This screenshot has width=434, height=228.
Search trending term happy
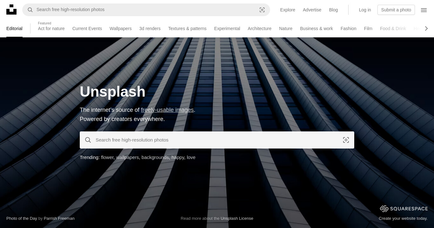(x=178, y=157)
